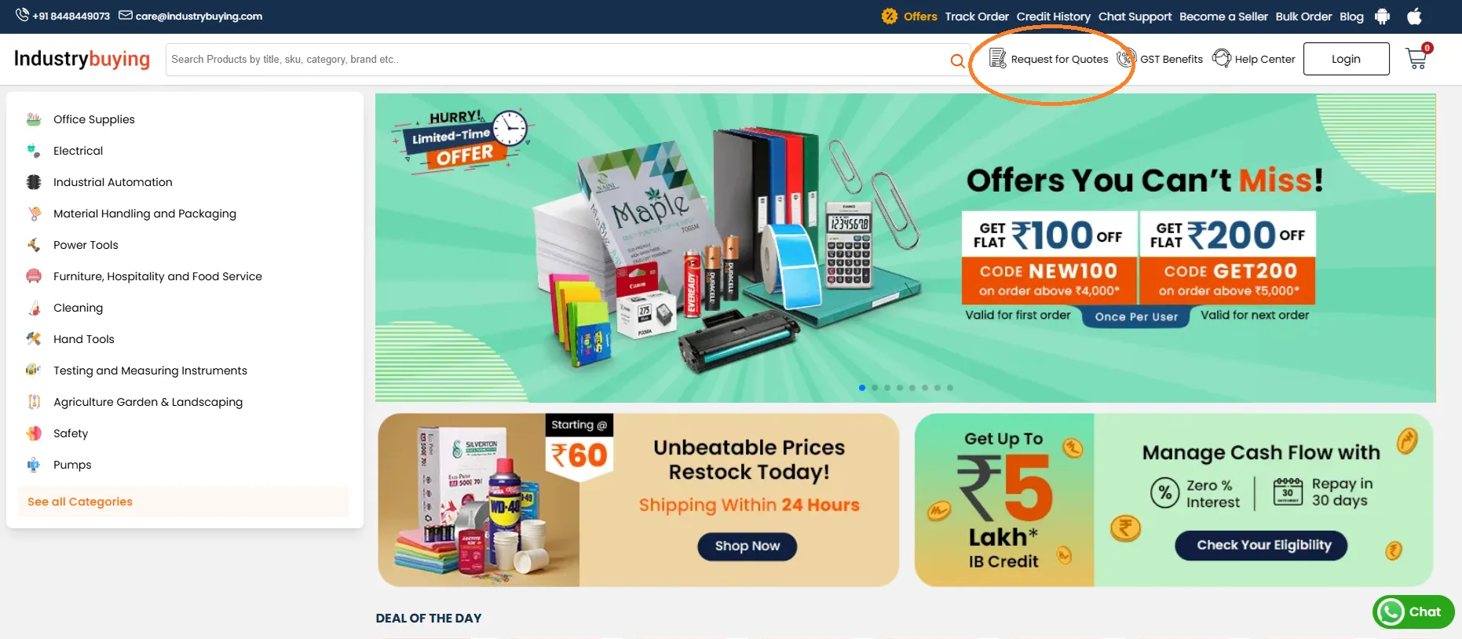Click the Power Tools drill icon

click(34, 245)
